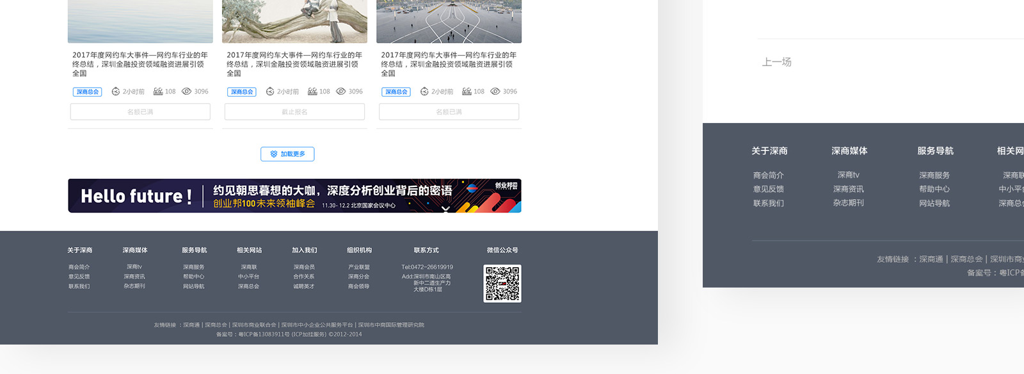Click the clock icon under the driftwood tree photo card
The height and width of the screenshot is (374, 1024).
(x=270, y=92)
